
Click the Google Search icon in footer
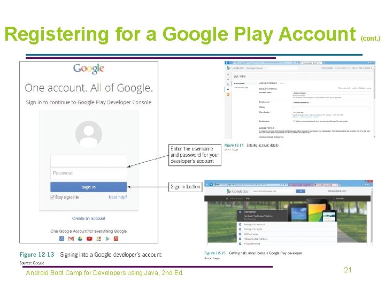pyautogui.click(x=62, y=238)
